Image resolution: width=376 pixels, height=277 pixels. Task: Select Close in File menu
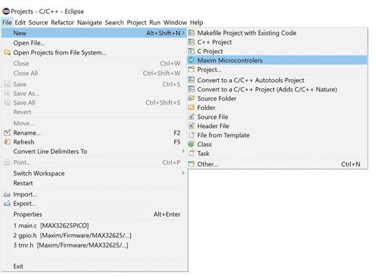(x=94, y=64)
